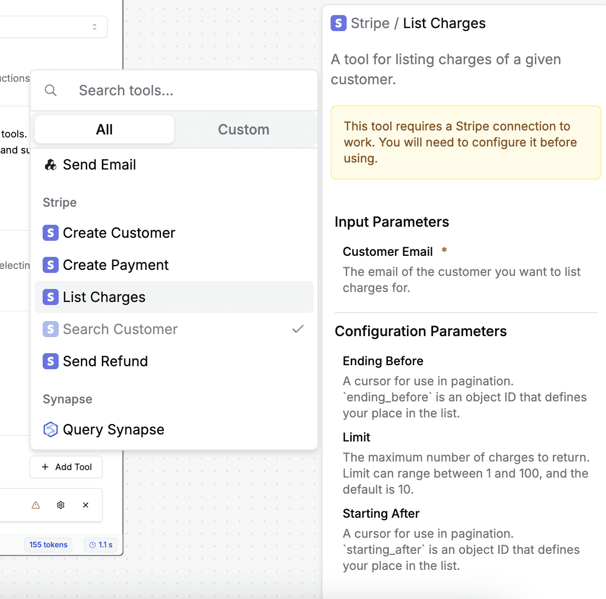606x599 pixels.
Task: Select the Create Customer tool
Action: coord(174,233)
